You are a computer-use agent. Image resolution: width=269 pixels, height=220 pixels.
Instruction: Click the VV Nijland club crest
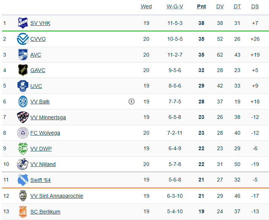tap(23, 164)
